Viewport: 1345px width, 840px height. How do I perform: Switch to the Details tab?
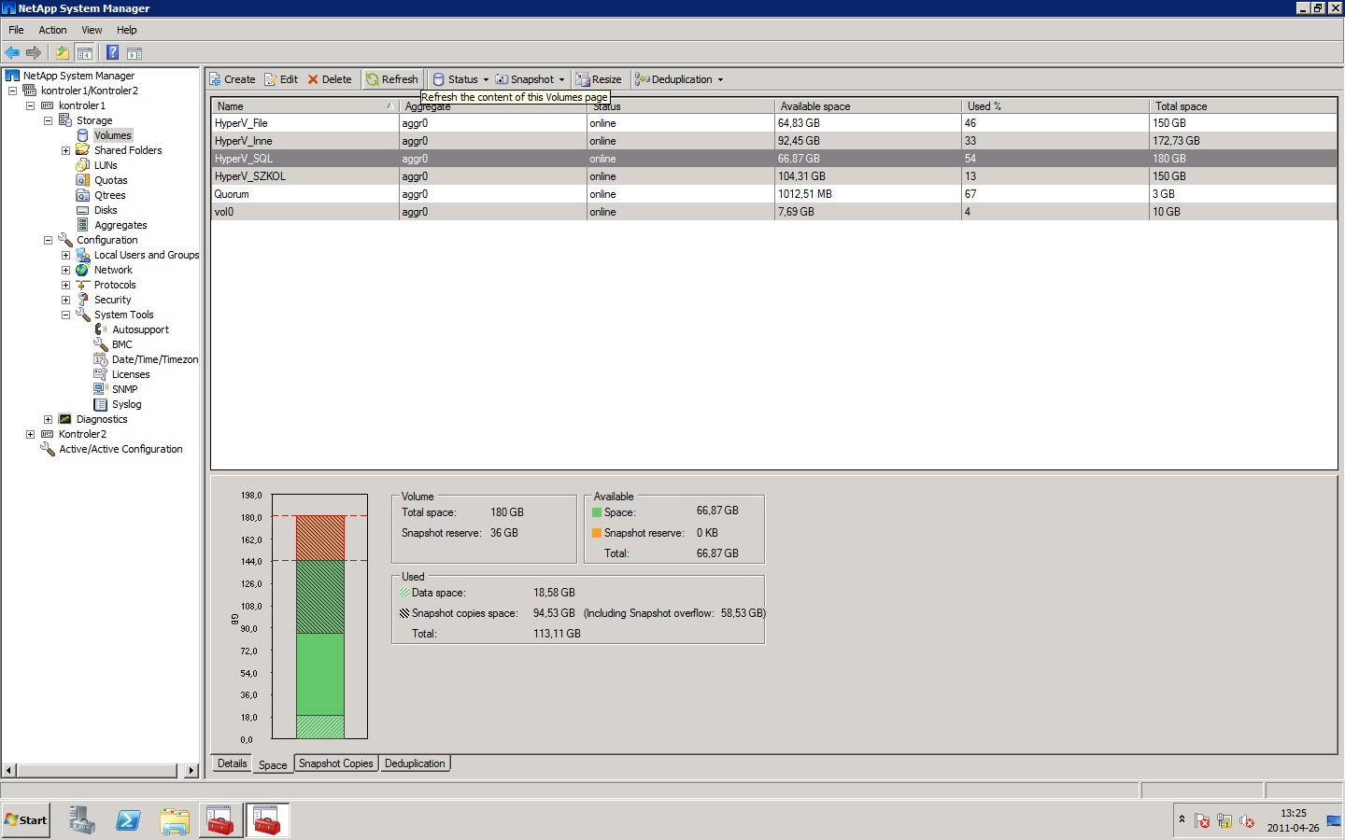tap(232, 763)
